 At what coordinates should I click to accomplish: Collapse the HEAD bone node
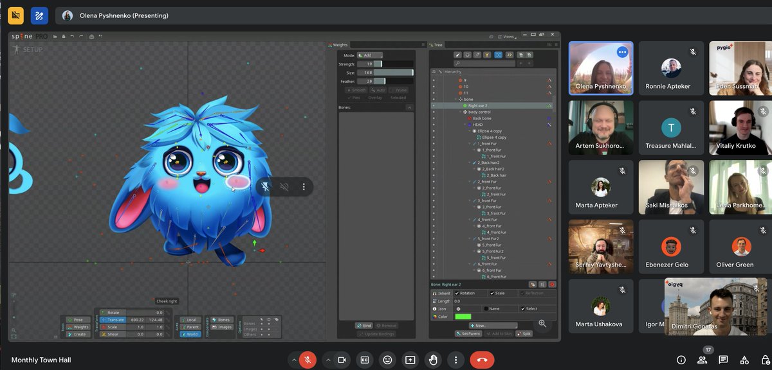point(466,125)
